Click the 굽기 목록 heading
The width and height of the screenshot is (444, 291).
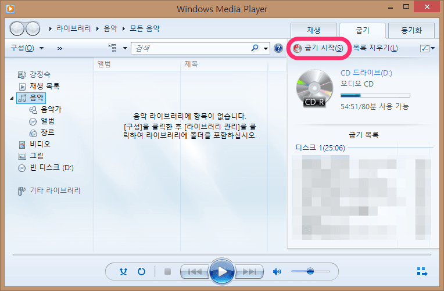pyautogui.click(x=364, y=135)
